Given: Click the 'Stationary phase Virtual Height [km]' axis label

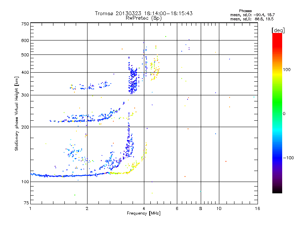Looking at the screenshot, I should point(16,114).
